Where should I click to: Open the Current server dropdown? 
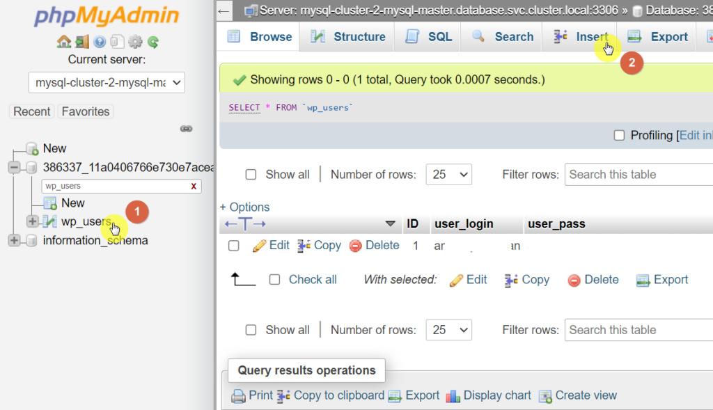coord(107,83)
